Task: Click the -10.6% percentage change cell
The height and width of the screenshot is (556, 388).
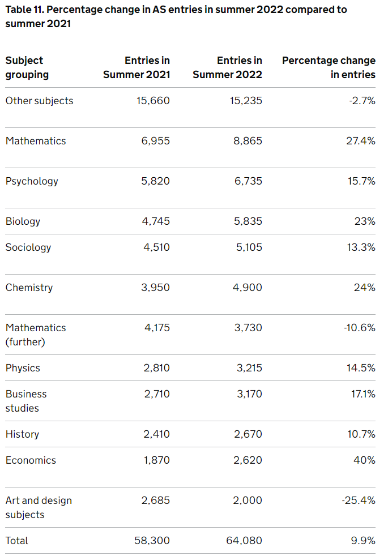Action: pos(360,328)
